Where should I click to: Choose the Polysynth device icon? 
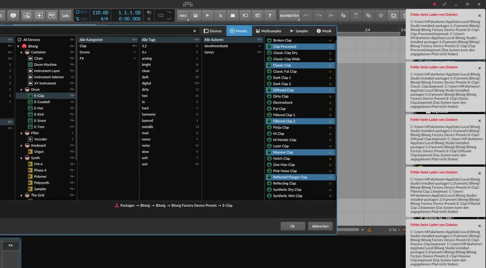coord(31,183)
